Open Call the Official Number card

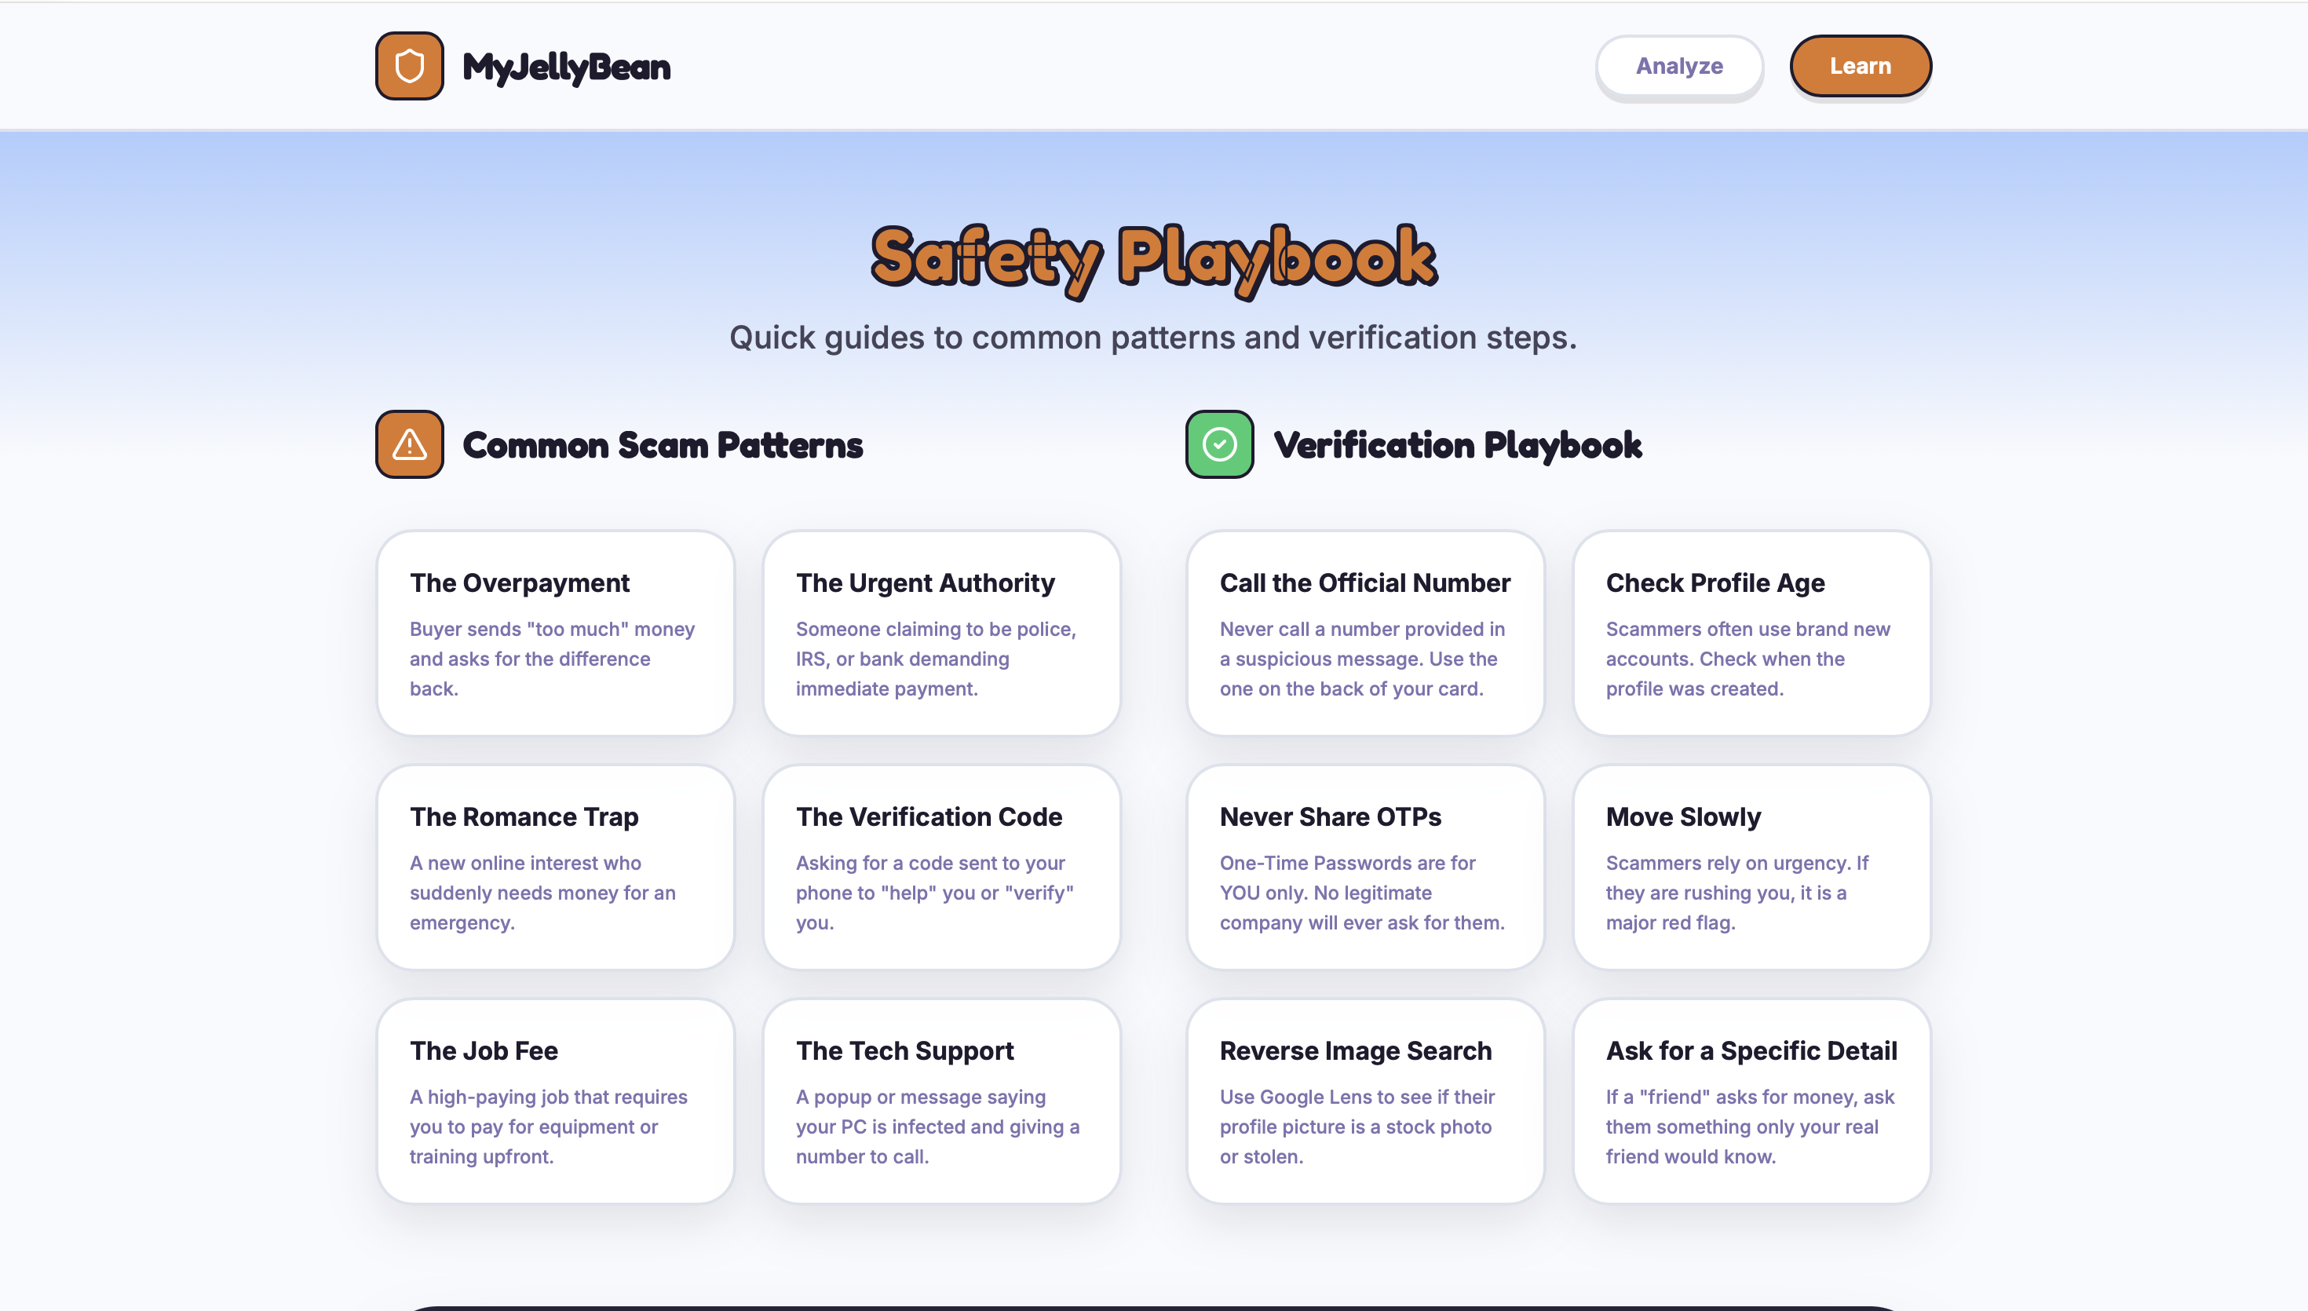1364,632
